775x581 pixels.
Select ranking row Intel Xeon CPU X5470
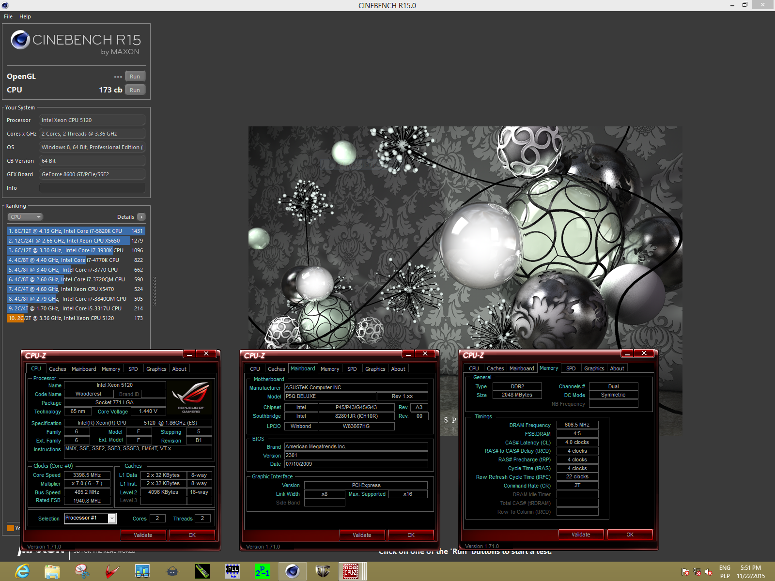76,289
